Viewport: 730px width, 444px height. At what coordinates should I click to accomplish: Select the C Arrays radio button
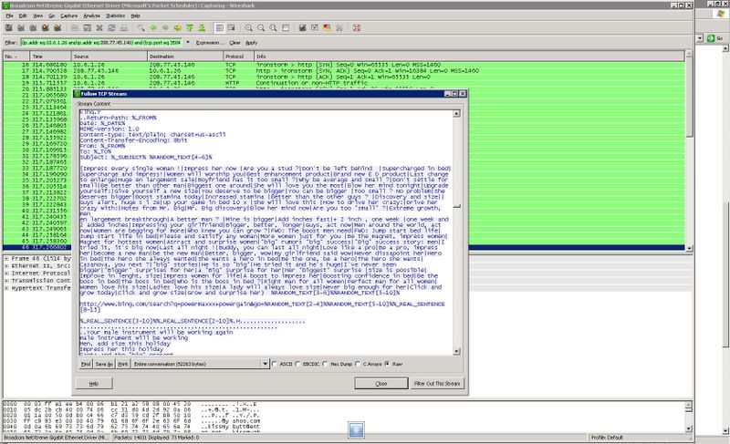(x=358, y=364)
